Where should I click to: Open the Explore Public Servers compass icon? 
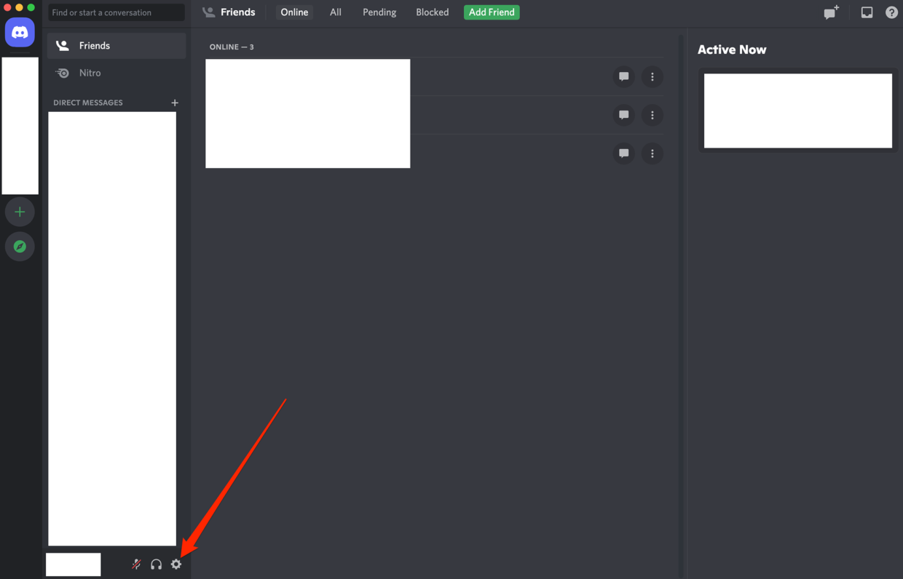point(20,247)
